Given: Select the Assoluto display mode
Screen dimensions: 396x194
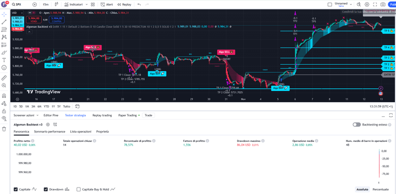Looking at the screenshot, I should tap(362, 189).
